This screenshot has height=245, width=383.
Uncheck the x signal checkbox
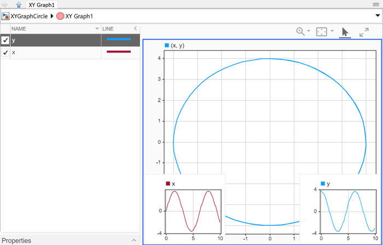point(5,52)
